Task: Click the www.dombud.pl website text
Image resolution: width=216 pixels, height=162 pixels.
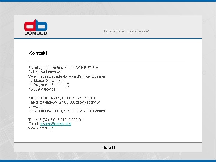Action: tap(41, 128)
